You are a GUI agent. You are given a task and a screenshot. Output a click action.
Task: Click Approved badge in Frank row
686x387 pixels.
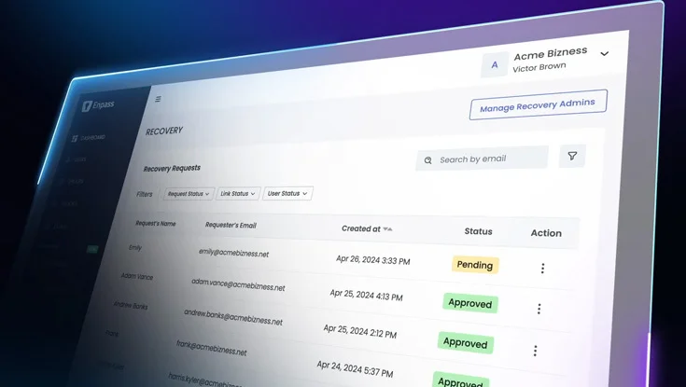pos(460,380)
